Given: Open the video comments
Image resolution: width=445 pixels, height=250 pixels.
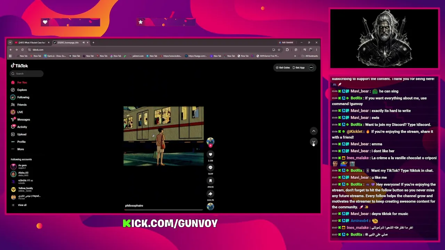Looking at the screenshot, I should click(x=210, y=168).
